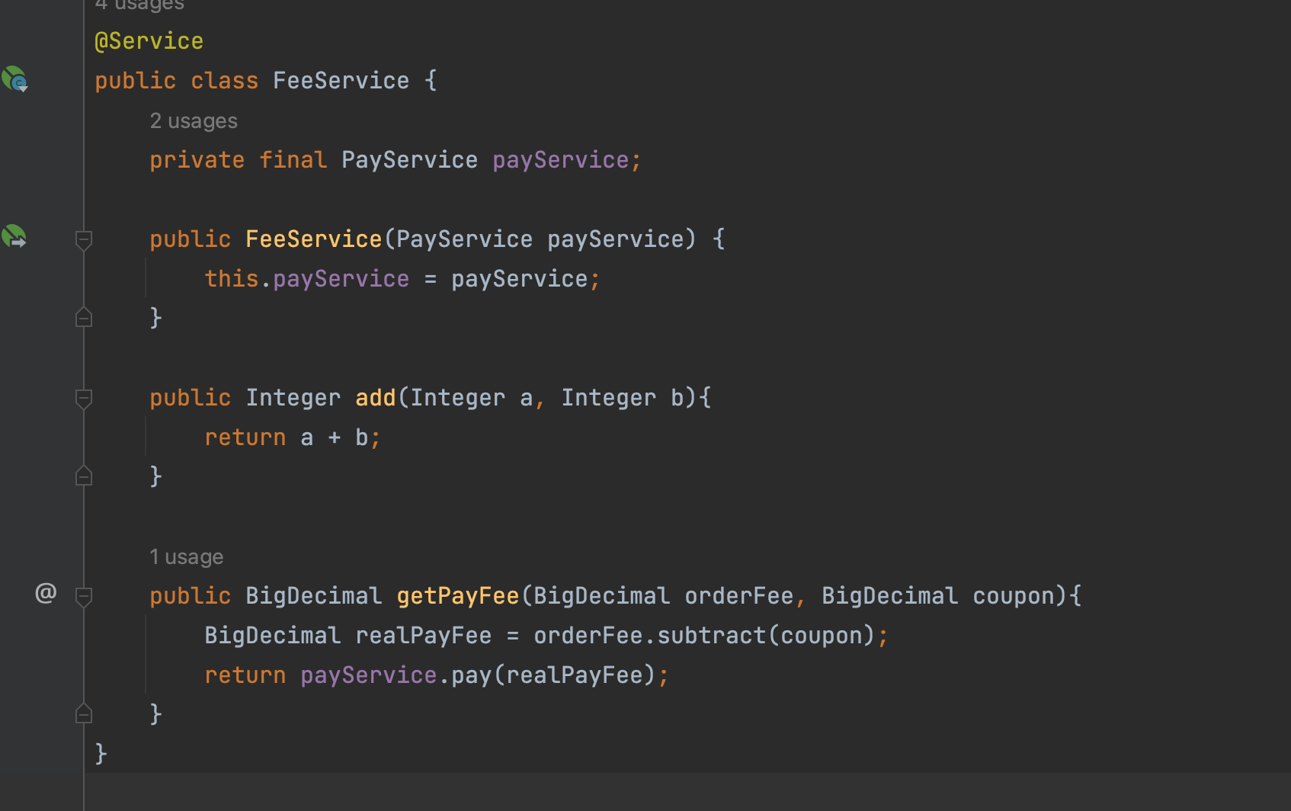This screenshot has width=1291, height=811.
Task: Click the fold end marker of the constructor
Action: 84,316
